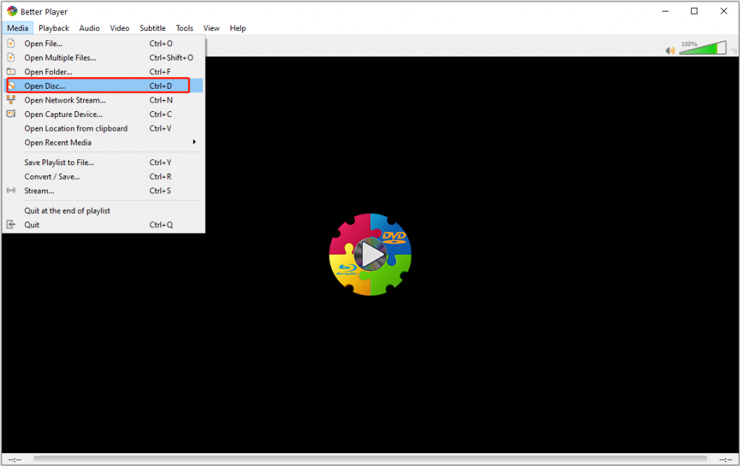The height and width of the screenshot is (466, 740).
Task: Click the Open File icon in the Media menu
Action: click(x=11, y=43)
